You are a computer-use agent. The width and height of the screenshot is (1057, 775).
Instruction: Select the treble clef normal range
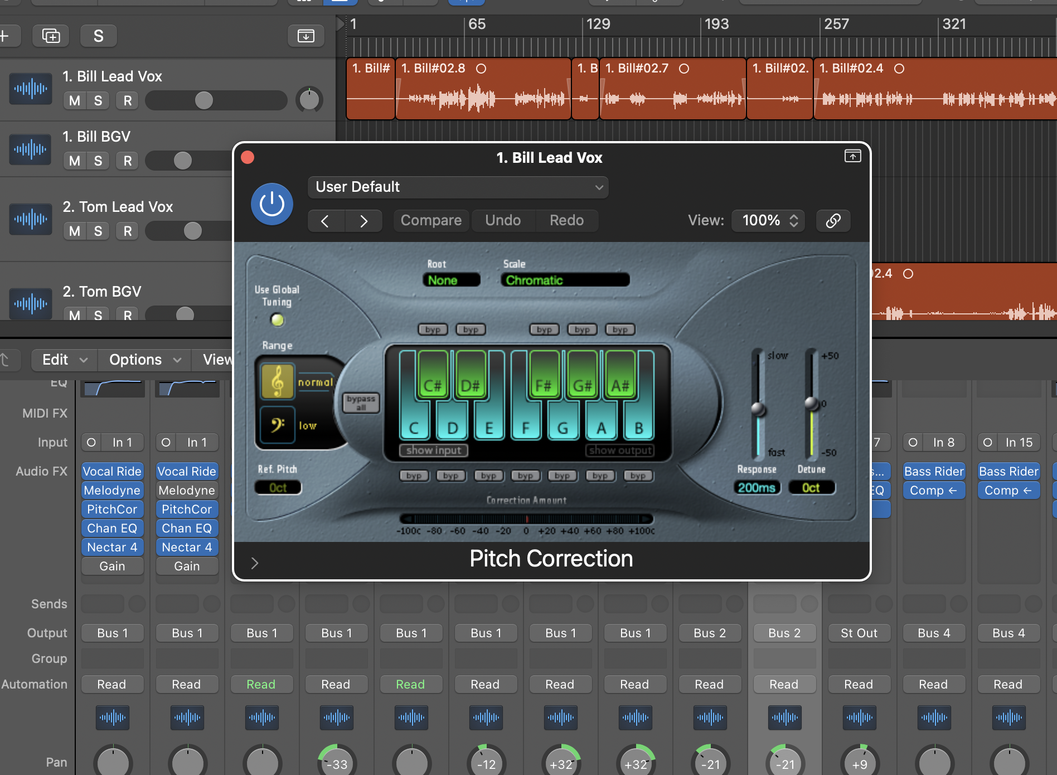[x=278, y=382]
